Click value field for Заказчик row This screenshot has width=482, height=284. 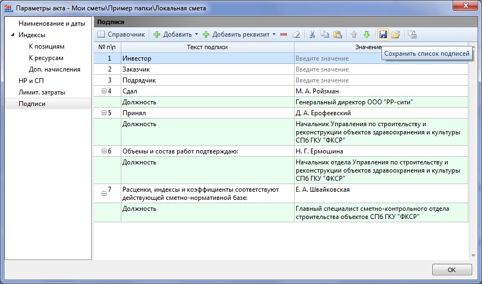point(380,69)
